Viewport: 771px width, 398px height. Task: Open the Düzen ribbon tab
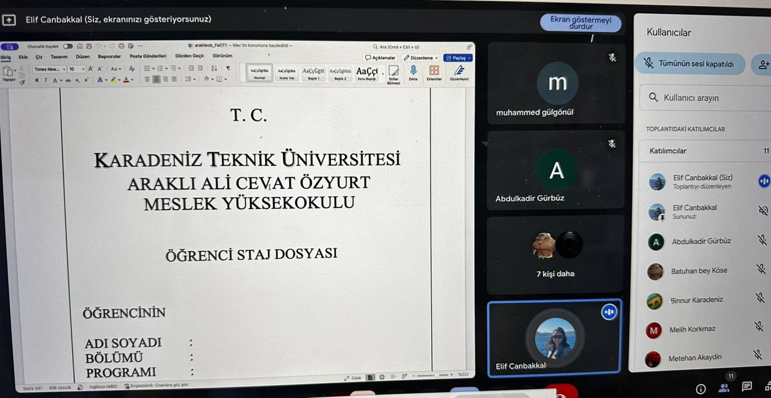[x=82, y=56]
